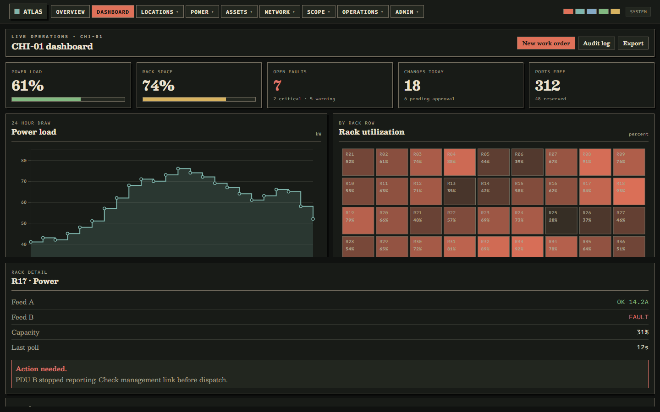Select rack tile R26 at 37%

pyautogui.click(x=595, y=221)
